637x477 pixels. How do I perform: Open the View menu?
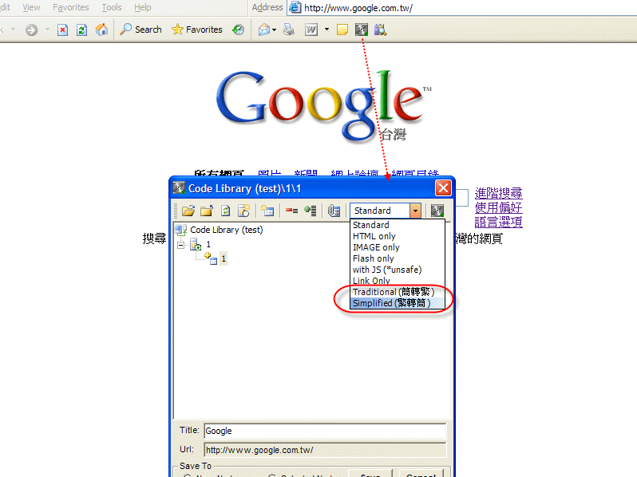pos(31,7)
